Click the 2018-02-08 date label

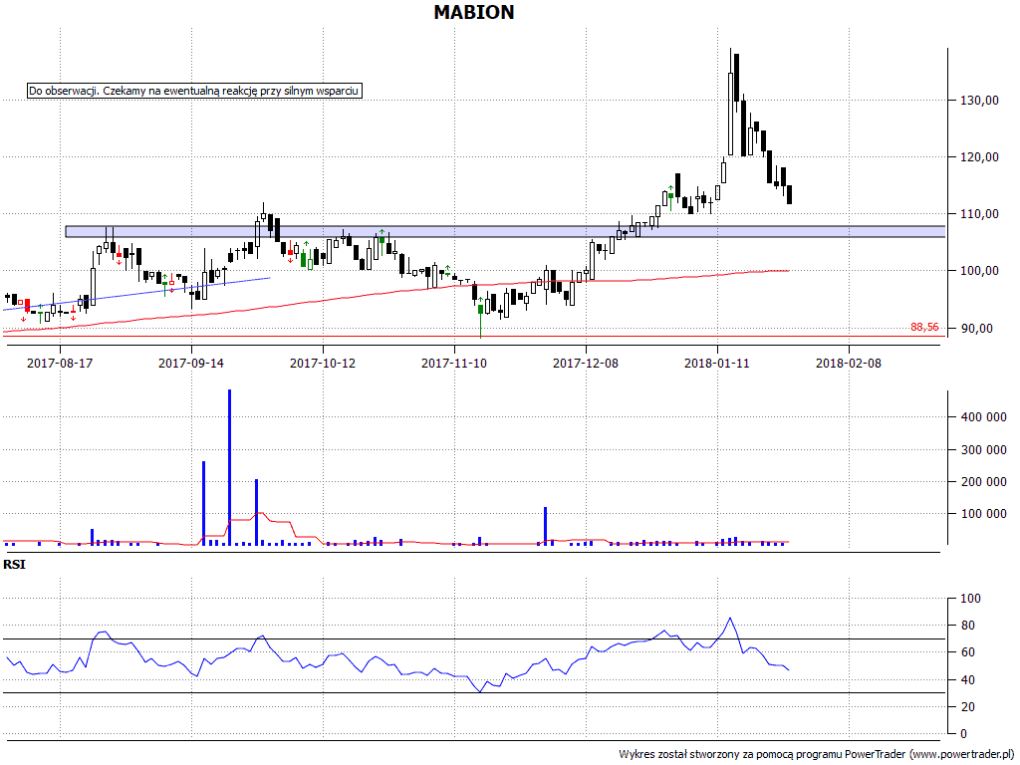(849, 363)
